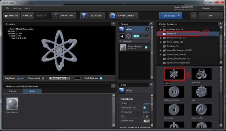Image resolution: width=226 pixels, height=131 pixels.
Task: Open the Anchor Point dropdown
Action: [x=147, y=121]
